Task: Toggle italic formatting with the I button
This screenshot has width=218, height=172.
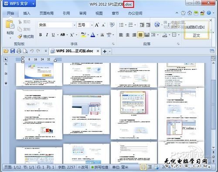Action: click(x=47, y=35)
